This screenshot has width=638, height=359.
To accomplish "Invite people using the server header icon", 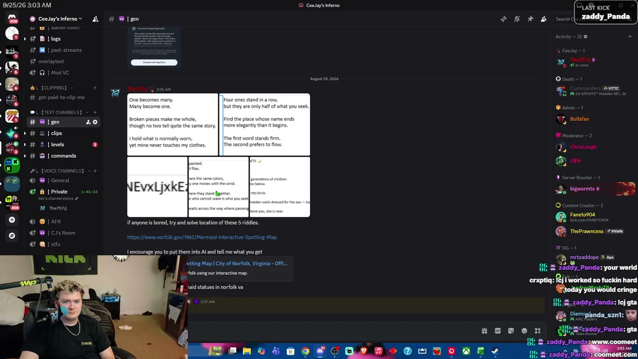I will click(95, 19).
